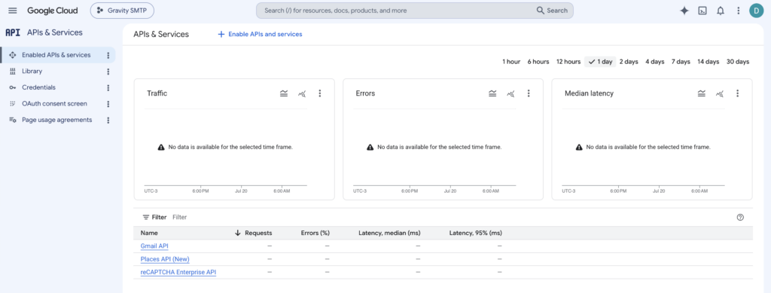Open the Library section
The image size is (771, 293).
pyautogui.click(x=32, y=72)
